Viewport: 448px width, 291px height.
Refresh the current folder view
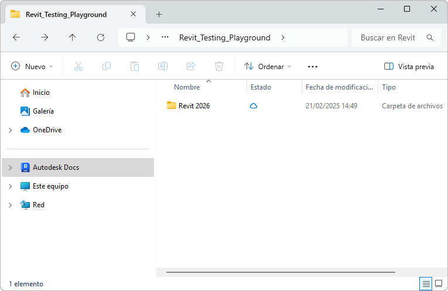(x=101, y=37)
